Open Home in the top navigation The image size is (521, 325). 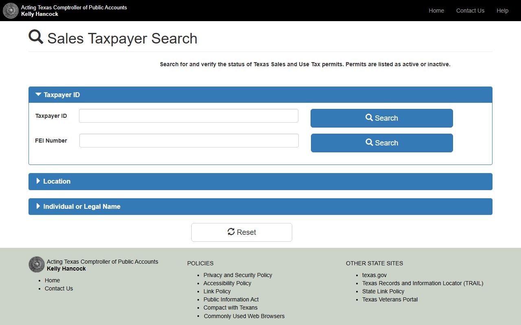click(436, 11)
